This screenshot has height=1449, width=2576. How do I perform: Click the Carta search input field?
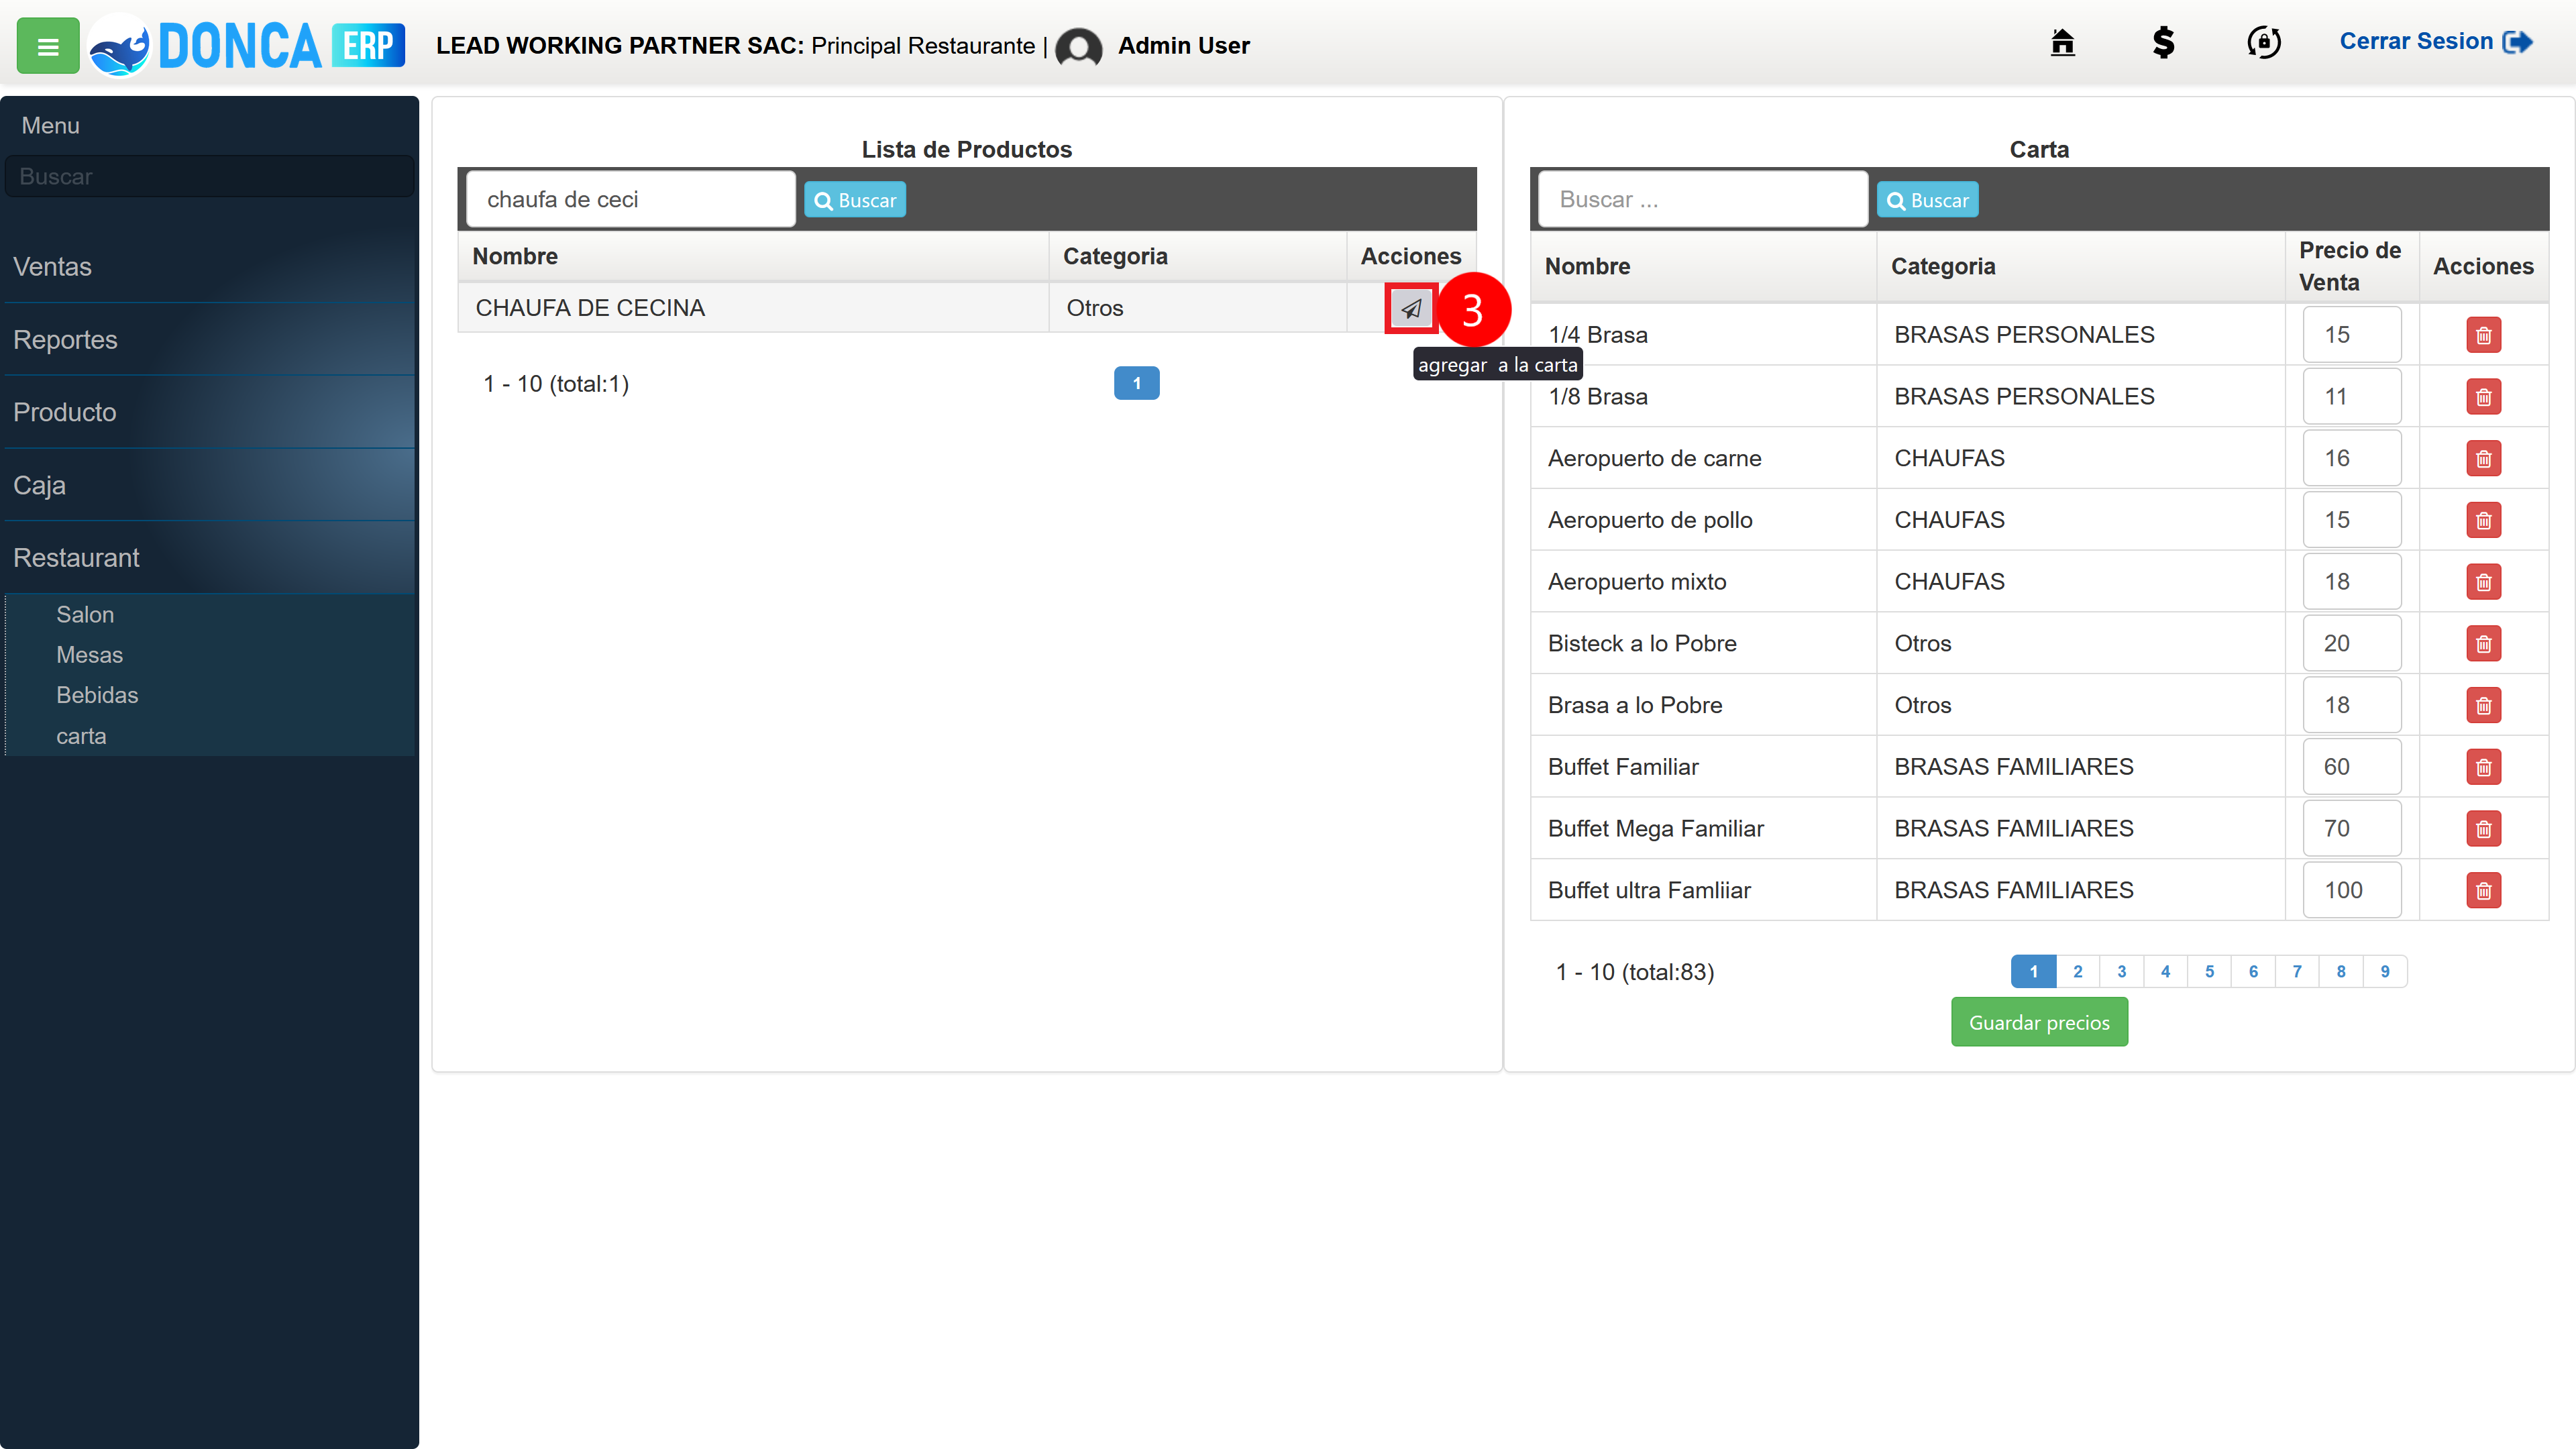coord(1703,200)
